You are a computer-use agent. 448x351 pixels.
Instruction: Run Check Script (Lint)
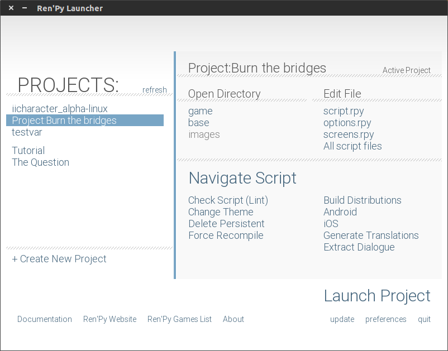click(228, 200)
